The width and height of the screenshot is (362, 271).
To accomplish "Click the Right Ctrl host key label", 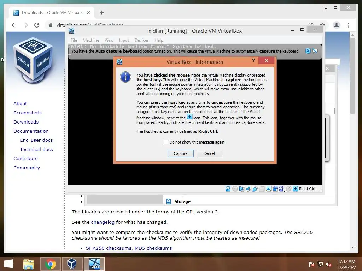I will (x=307, y=189).
